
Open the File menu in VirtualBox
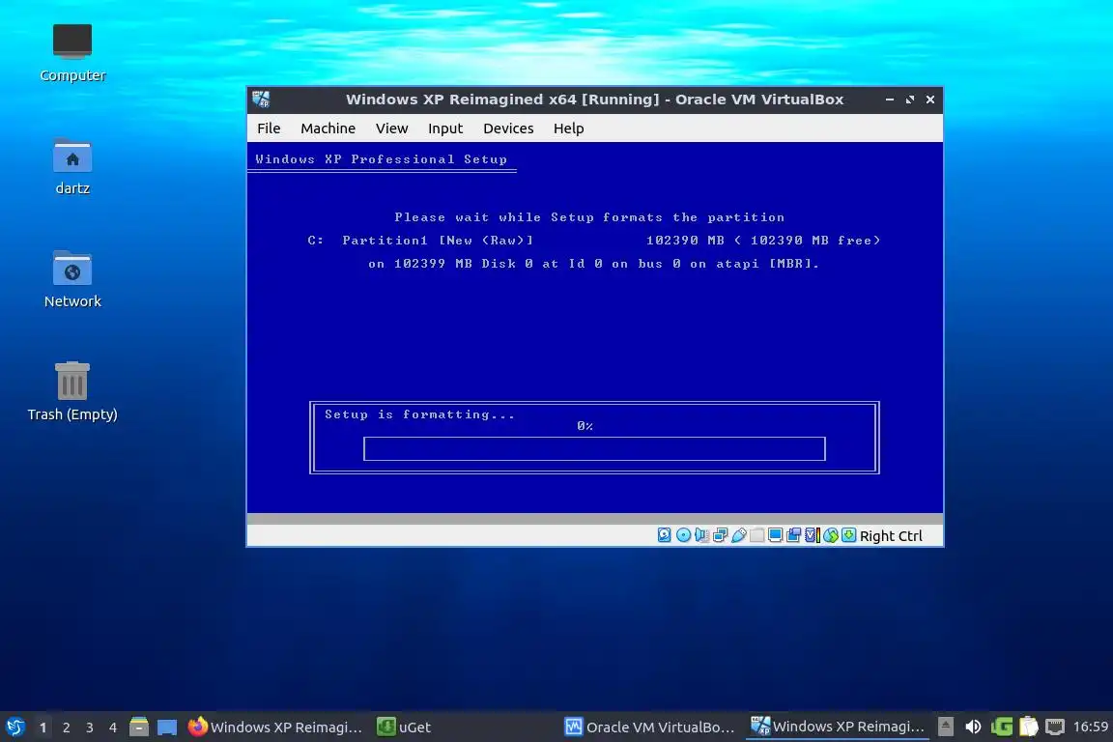point(269,128)
